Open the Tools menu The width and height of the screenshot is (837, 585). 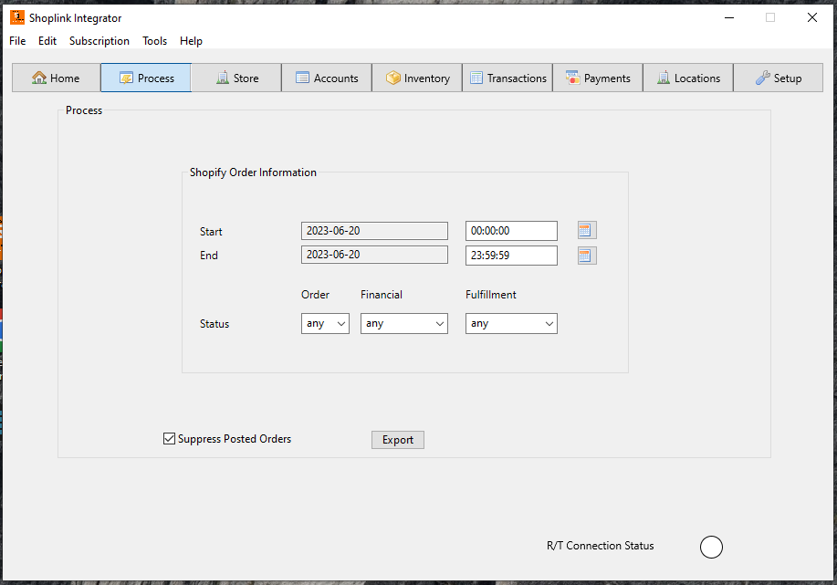tap(155, 41)
